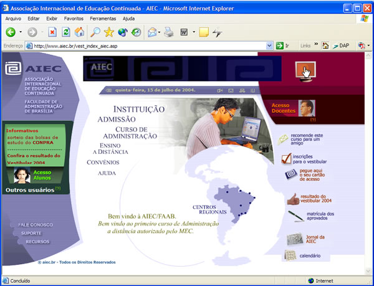Click the Ir go button
Viewport: 374px width, 286px height.
click(283, 46)
